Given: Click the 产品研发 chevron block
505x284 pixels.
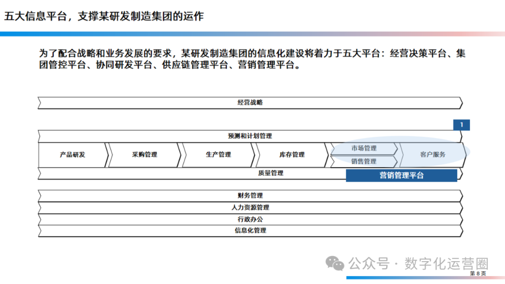Looking at the screenshot, I should 73,155.
